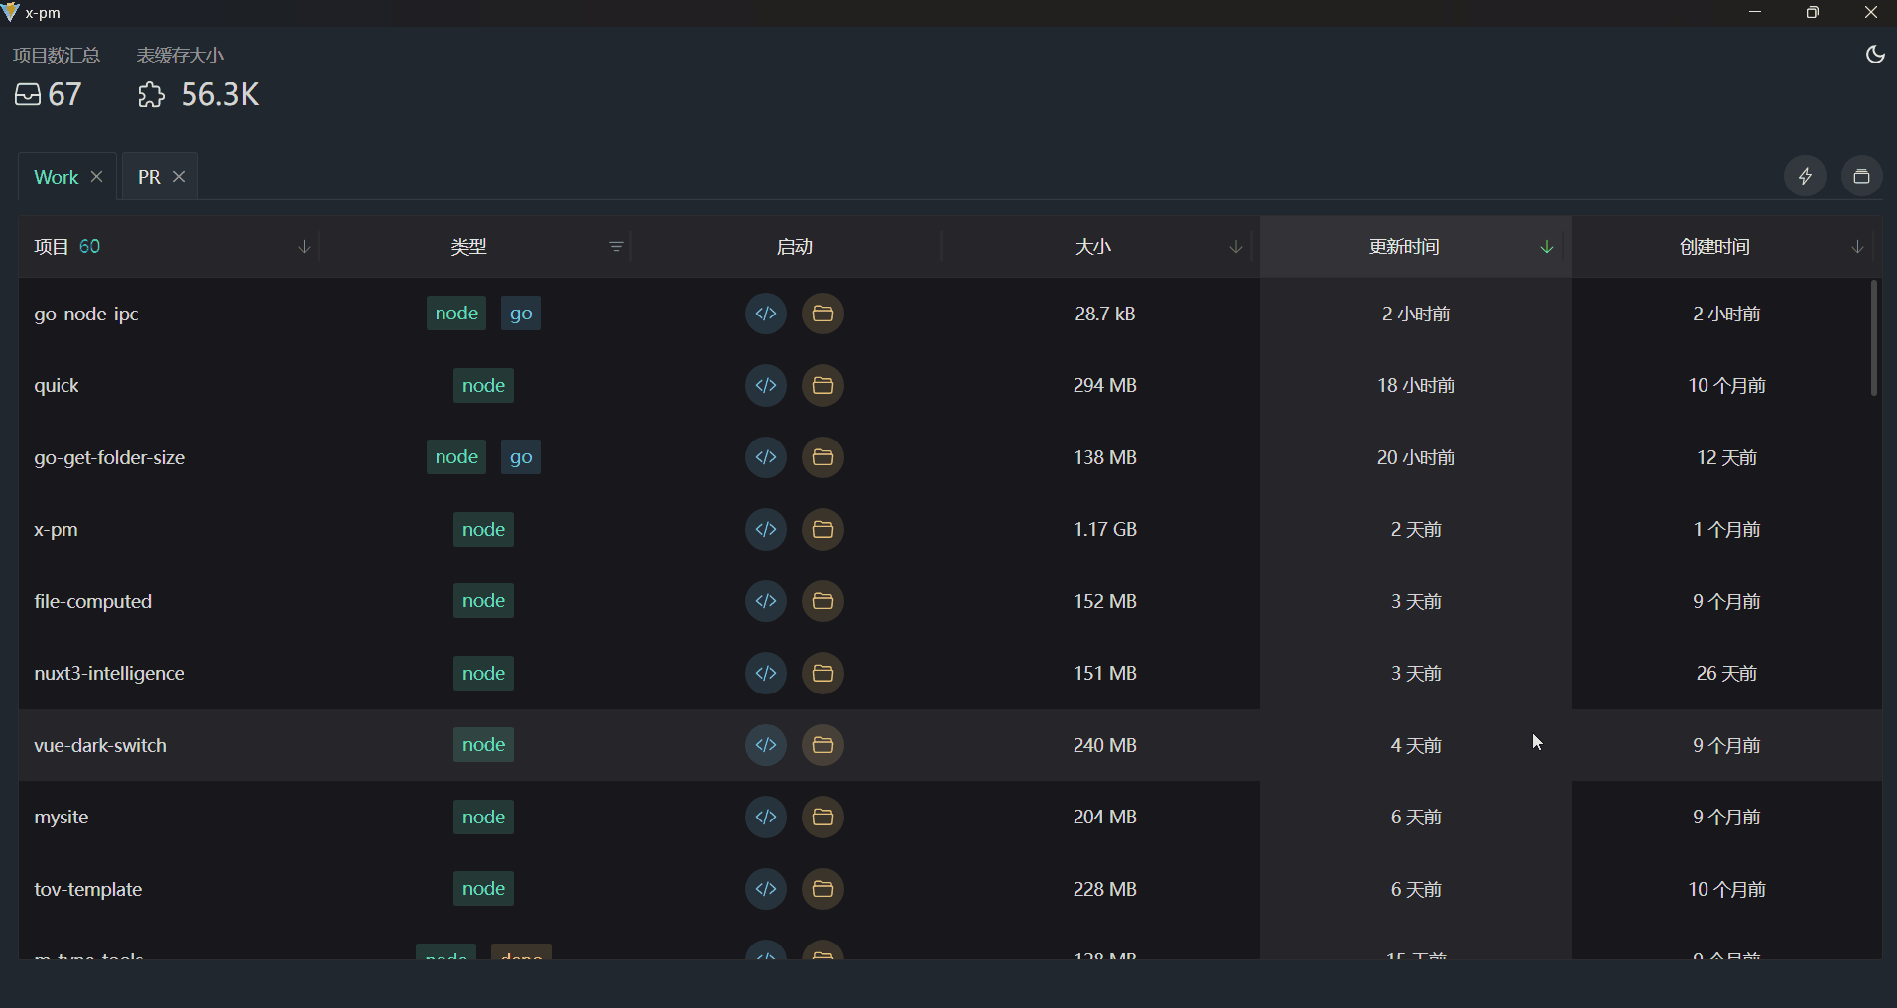Click the 4 天前 update time cell
Viewport: 1897px width, 1008px height.
1416,745
